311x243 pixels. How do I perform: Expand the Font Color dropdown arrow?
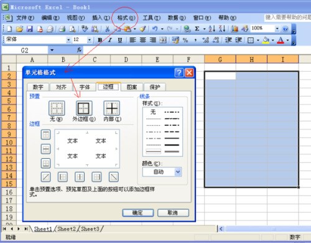[x=287, y=40]
